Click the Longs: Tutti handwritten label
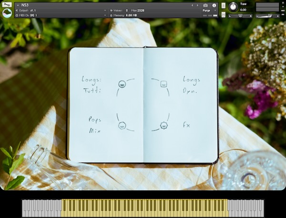Image resolution: width=286 pixels, height=218 pixels. click(x=92, y=85)
